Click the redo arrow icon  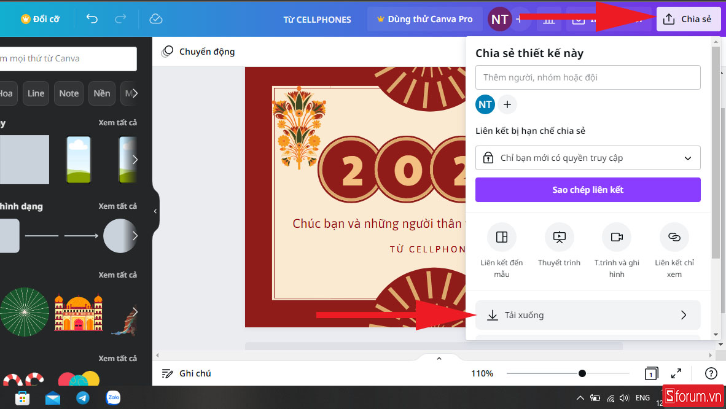coord(121,19)
